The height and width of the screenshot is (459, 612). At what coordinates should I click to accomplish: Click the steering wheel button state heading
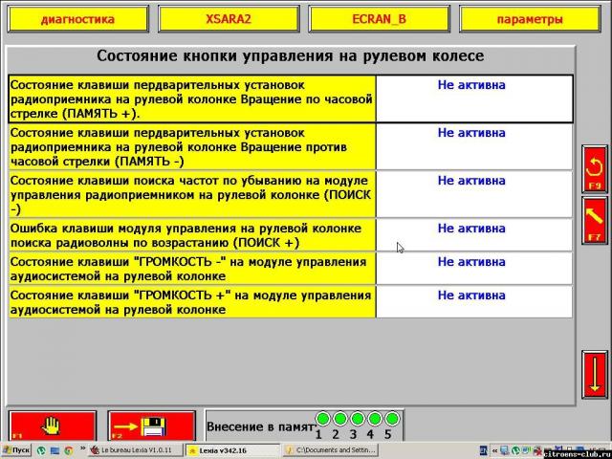pos(291,55)
